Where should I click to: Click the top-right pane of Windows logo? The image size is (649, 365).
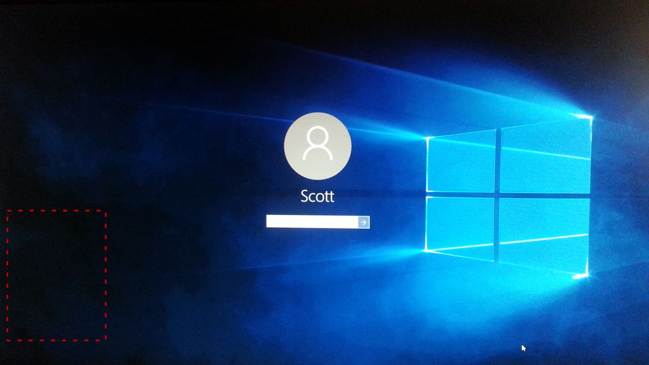coord(546,157)
